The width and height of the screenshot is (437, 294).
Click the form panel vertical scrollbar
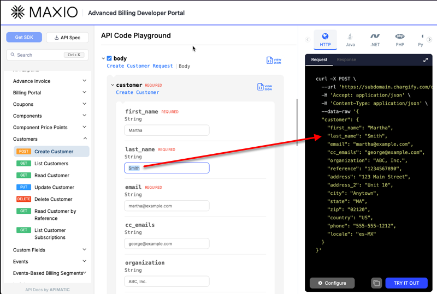coord(297,123)
